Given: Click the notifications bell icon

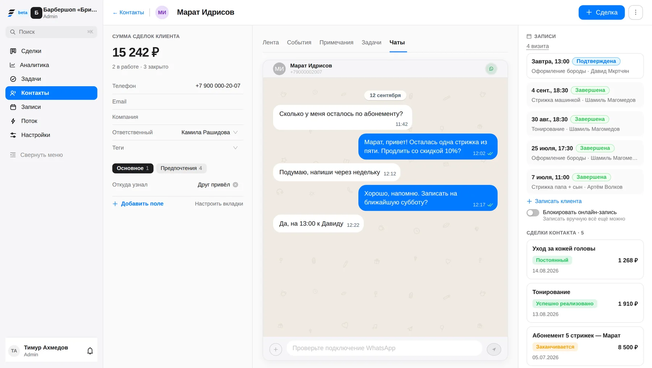Looking at the screenshot, I should (x=90, y=351).
